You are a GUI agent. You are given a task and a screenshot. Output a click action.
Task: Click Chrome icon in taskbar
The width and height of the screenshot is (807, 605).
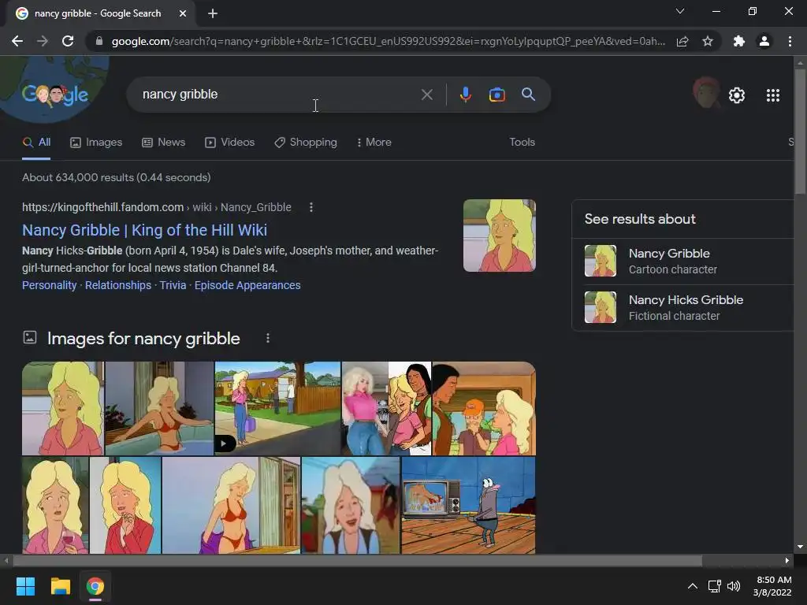(x=95, y=586)
